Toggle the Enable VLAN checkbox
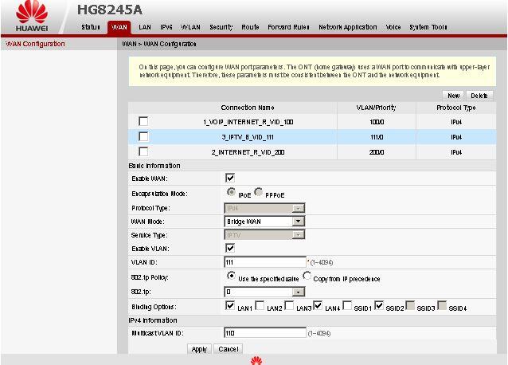Viewport: 508px width, 365px height. click(229, 249)
